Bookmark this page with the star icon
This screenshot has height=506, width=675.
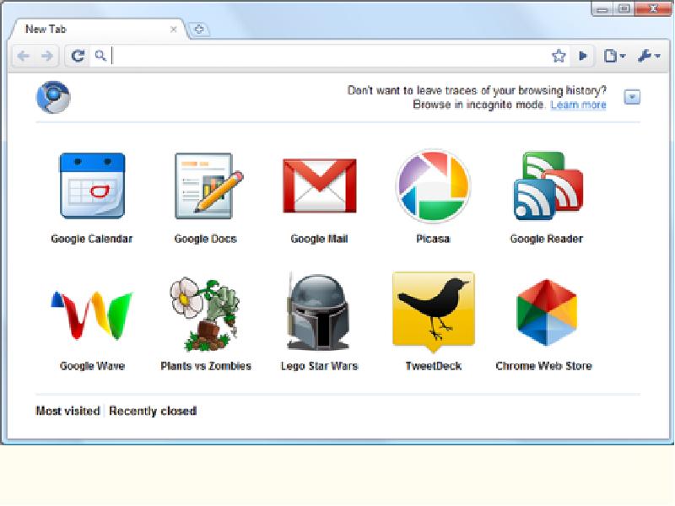pyautogui.click(x=559, y=56)
